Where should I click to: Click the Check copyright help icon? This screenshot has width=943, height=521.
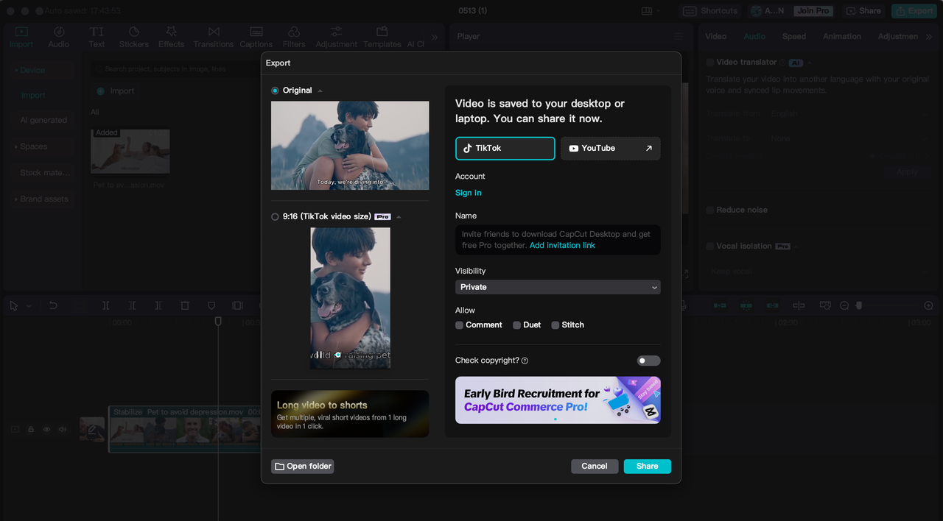(x=525, y=361)
